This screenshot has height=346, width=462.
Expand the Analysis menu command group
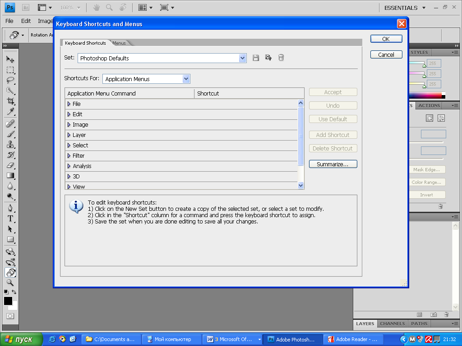pyautogui.click(x=69, y=166)
